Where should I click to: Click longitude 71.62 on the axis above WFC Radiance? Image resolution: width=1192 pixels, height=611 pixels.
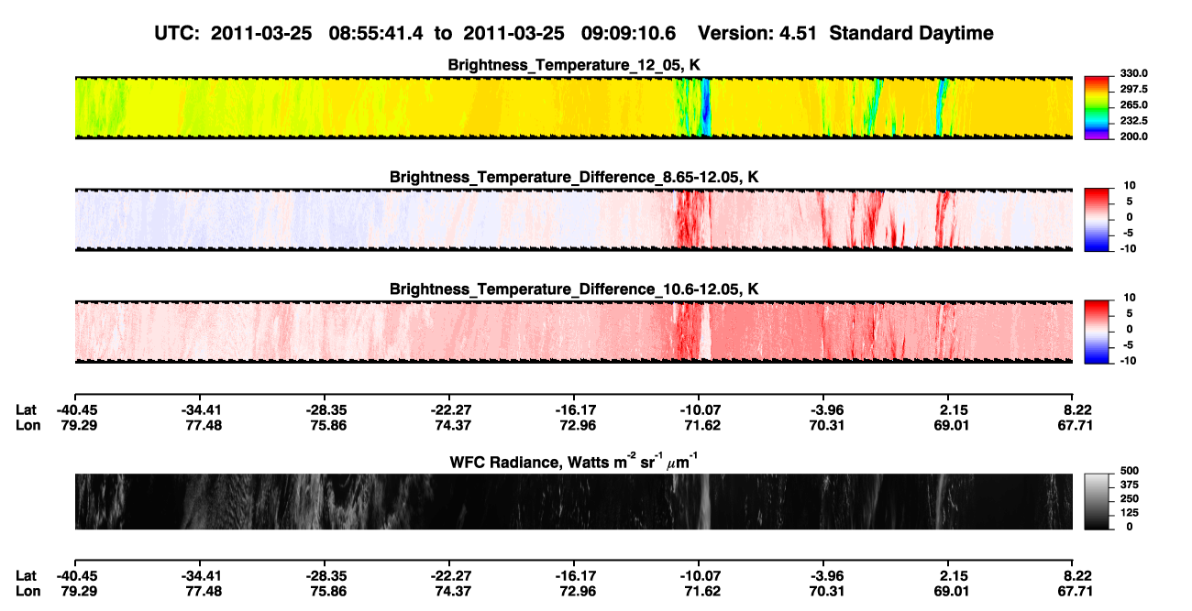[x=702, y=425]
